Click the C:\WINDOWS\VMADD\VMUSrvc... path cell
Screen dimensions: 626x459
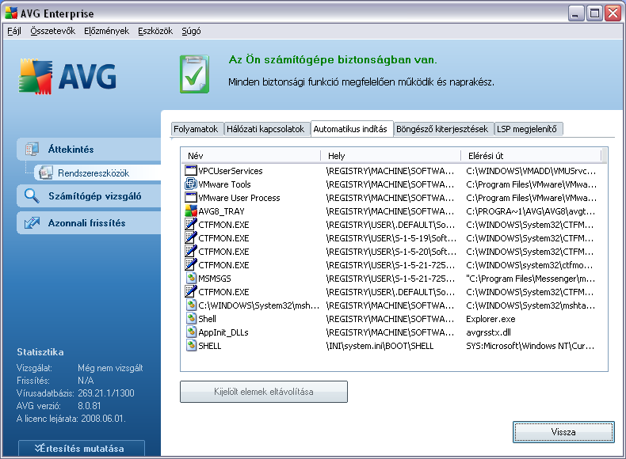(x=531, y=171)
